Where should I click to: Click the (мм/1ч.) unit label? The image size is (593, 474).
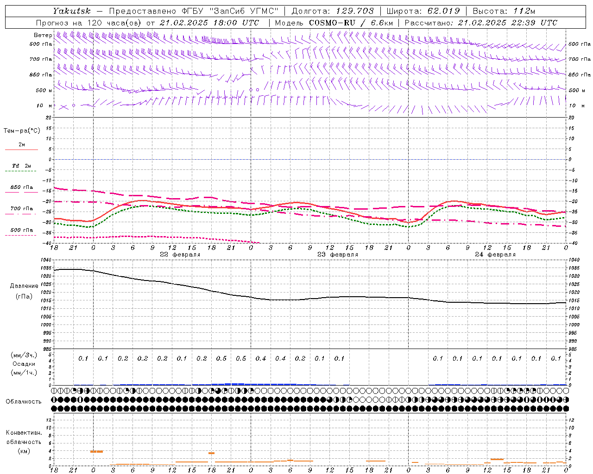[x=24, y=373]
